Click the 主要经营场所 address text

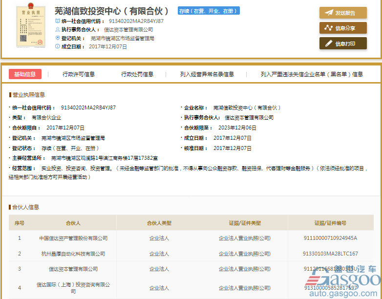pyautogui.click(x=104, y=158)
